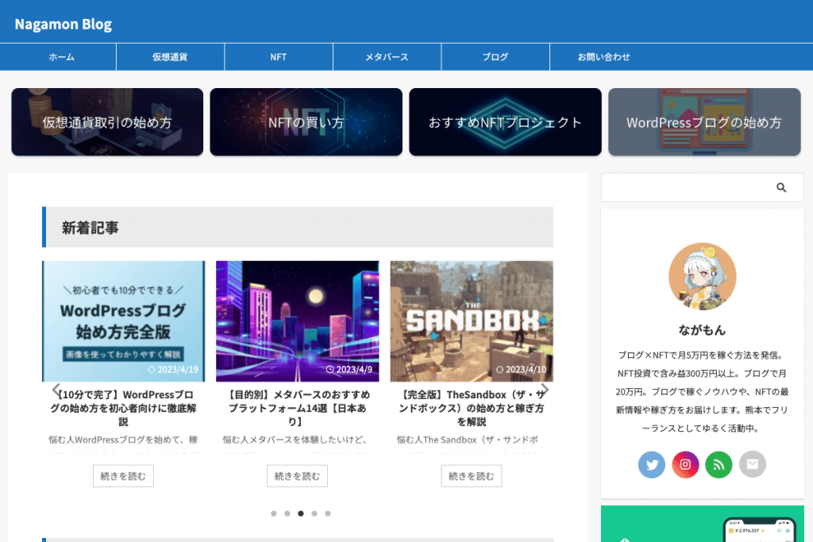Advance the carousel with the right arrow
Screen dimensions: 813x542
point(545,390)
